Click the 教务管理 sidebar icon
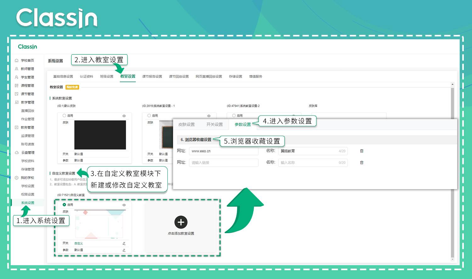Screen dimensions: 472x279 (17, 127)
